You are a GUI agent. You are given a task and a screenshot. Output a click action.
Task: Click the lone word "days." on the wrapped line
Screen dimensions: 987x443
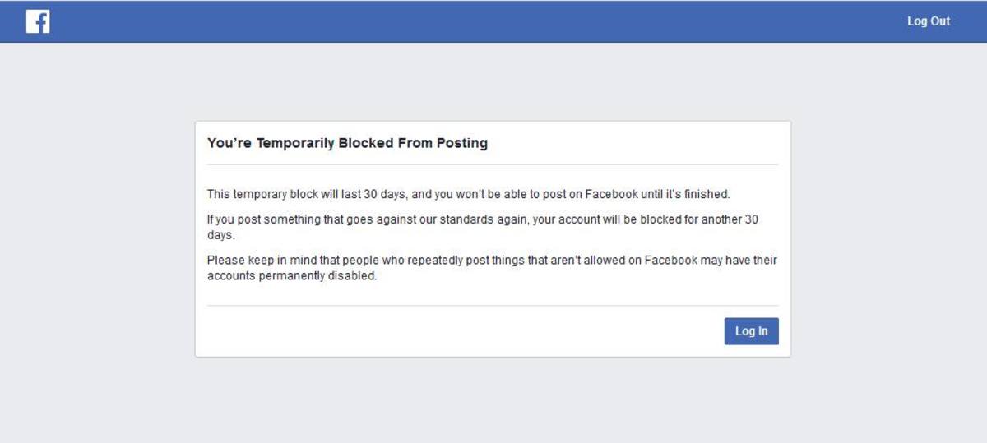pyautogui.click(x=220, y=234)
